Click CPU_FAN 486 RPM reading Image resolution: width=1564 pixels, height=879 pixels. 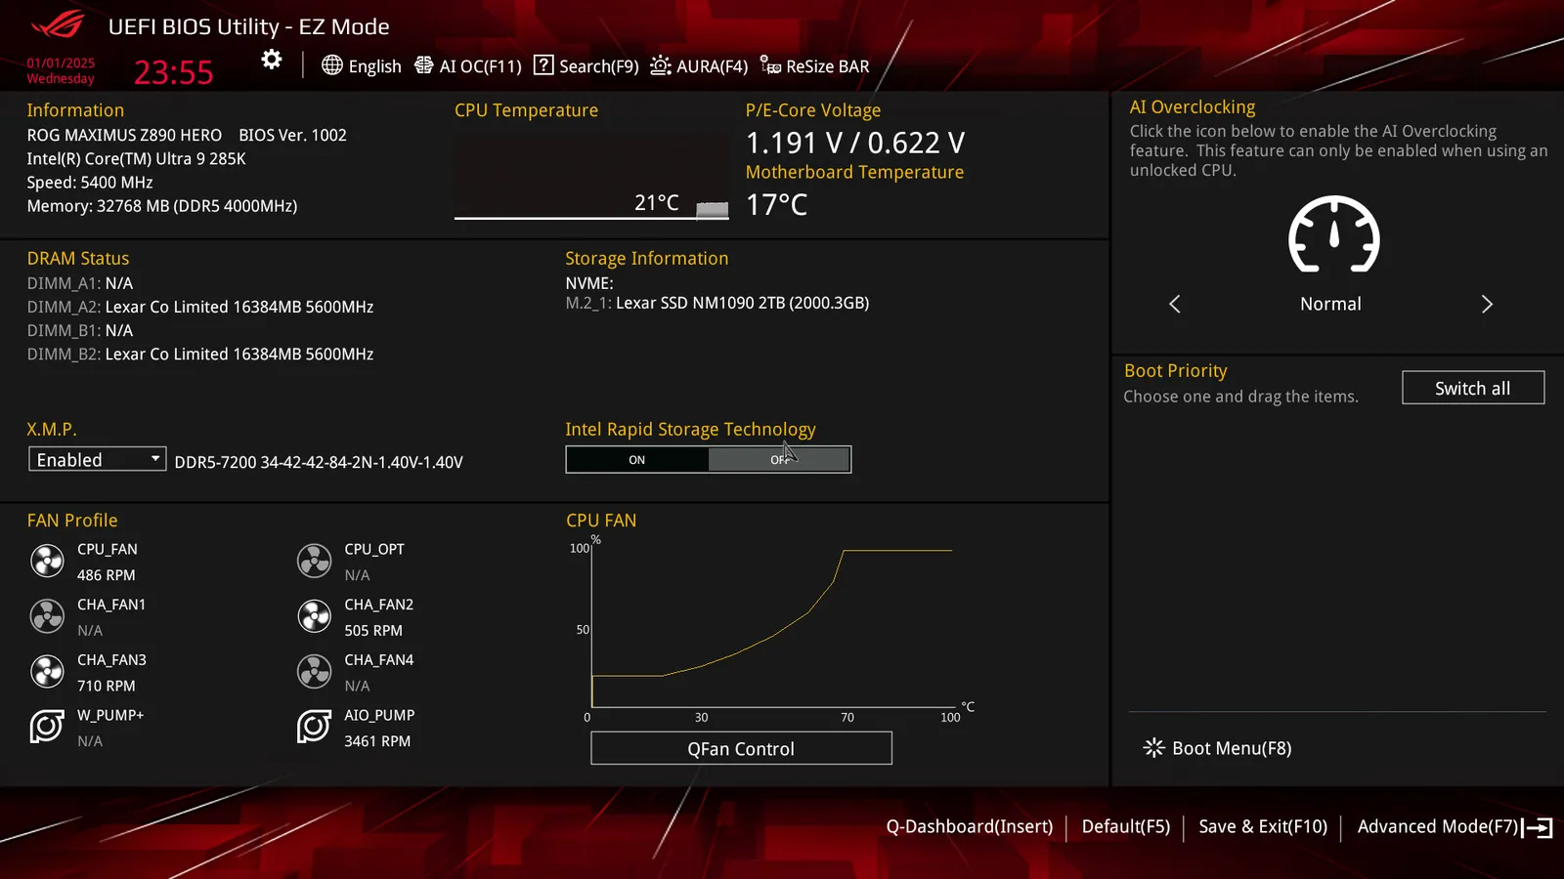click(107, 575)
